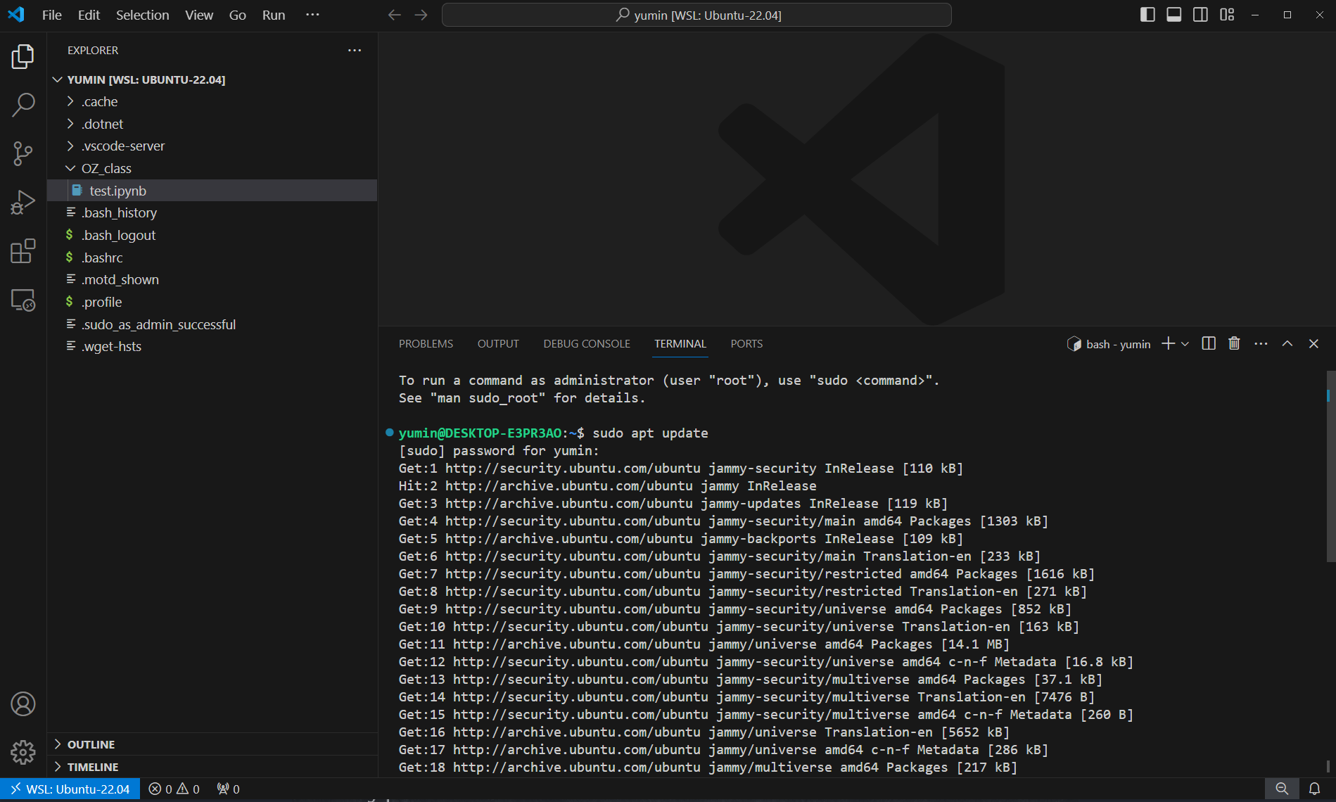Open the .bashrc file
This screenshot has width=1336, height=802.
pos(212,257)
